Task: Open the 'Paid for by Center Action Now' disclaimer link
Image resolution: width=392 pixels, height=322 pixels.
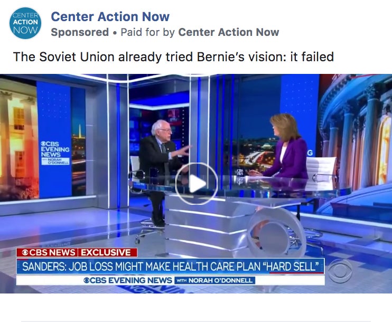Action: (x=200, y=32)
